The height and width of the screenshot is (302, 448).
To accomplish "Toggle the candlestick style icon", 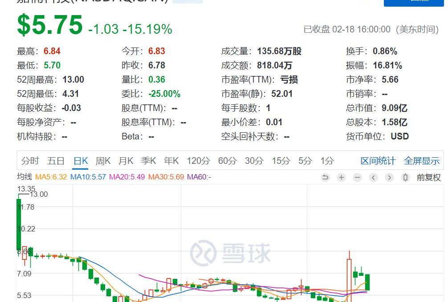I will 405,178.
